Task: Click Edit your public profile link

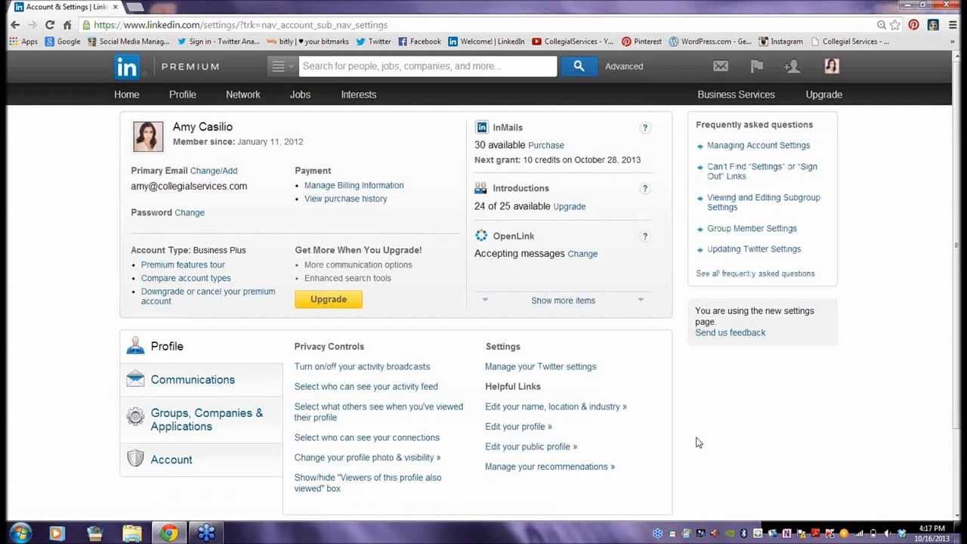Action: click(531, 447)
